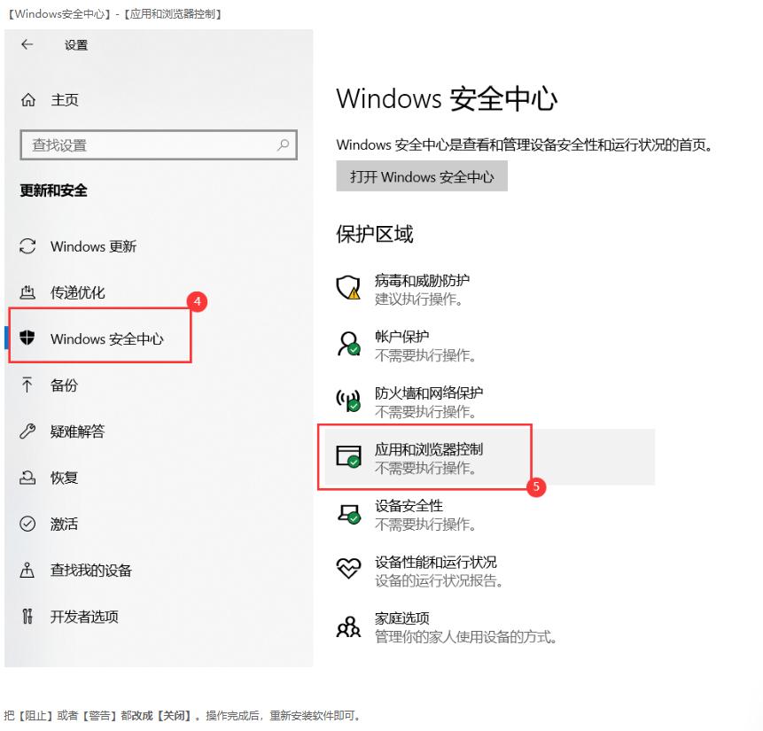Click the Family options people icon
The width and height of the screenshot is (763, 731).
pyautogui.click(x=348, y=626)
